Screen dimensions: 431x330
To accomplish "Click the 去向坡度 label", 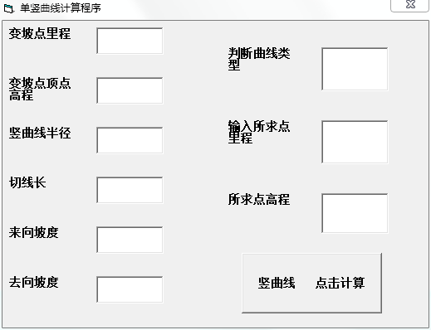I will tap(33, 282).
